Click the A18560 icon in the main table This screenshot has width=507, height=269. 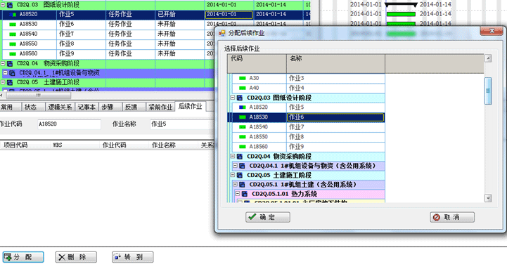coord(13,53)
